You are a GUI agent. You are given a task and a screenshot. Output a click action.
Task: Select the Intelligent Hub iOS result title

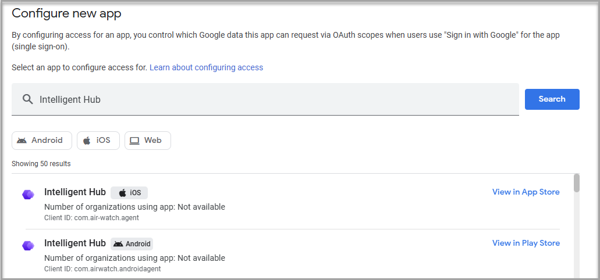pyautogui.click(x=75, y=192)
